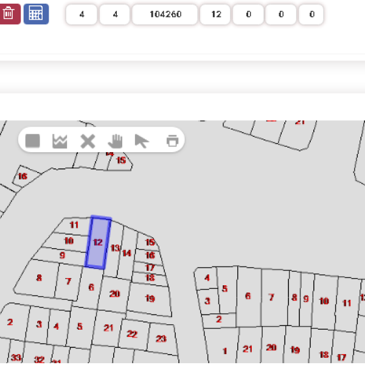The image size is (365, 365).
Task: Select parcel 20 next to parcel 6
Action: [x=114, y=294]
